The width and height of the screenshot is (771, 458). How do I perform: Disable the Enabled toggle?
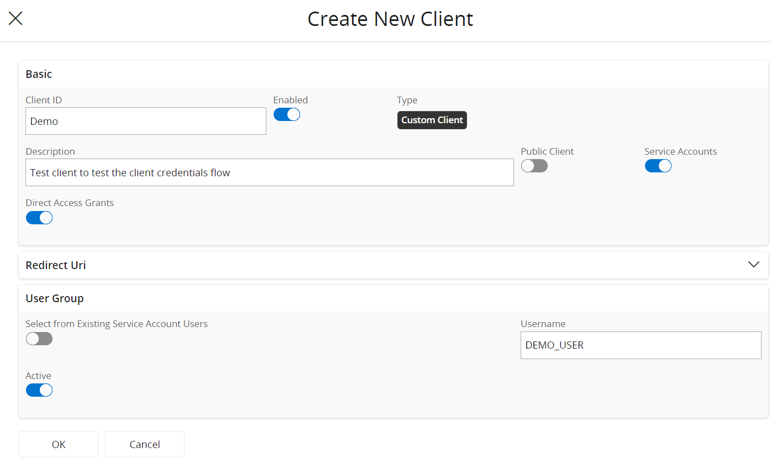(287, 114)
